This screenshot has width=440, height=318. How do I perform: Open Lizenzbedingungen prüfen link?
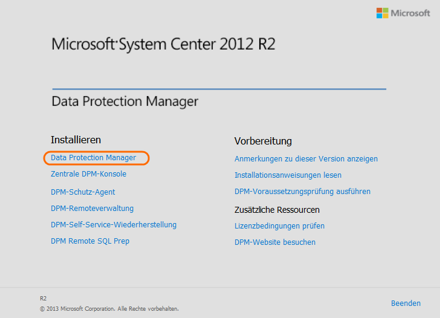coord(279,226)
